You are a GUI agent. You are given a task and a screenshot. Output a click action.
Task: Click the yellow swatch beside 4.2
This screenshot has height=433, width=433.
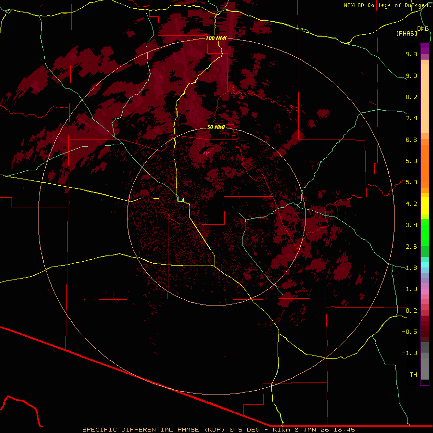point(425,206)
